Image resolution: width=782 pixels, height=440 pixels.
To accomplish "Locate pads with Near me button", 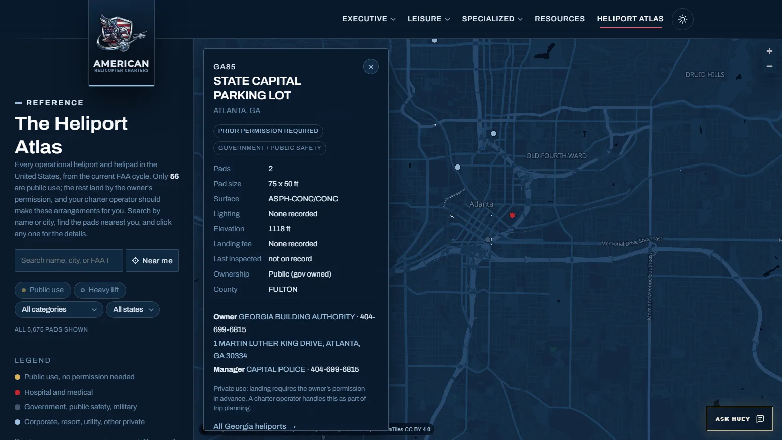I will [x=152, y=261].
